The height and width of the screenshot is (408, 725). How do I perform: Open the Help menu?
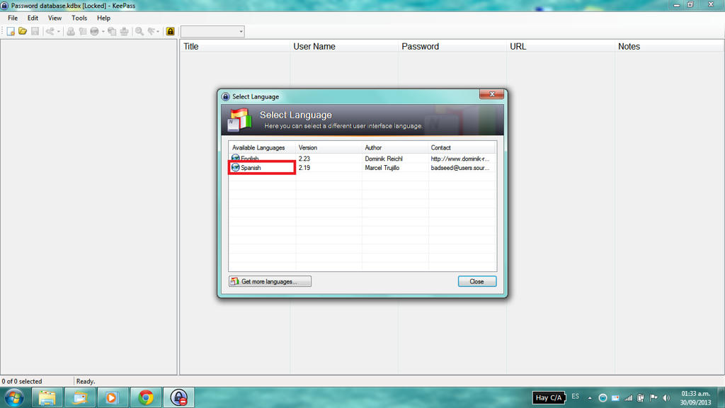click(103, 18)
